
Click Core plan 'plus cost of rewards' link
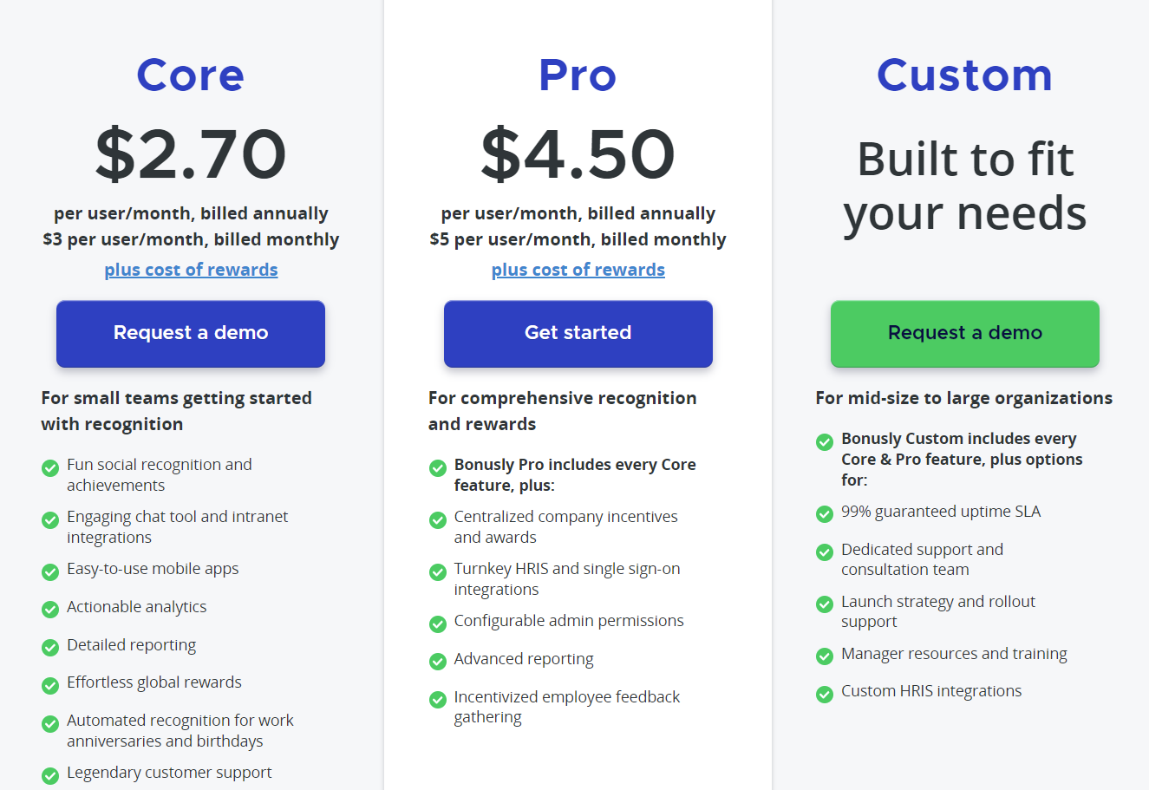pos(191,270)
